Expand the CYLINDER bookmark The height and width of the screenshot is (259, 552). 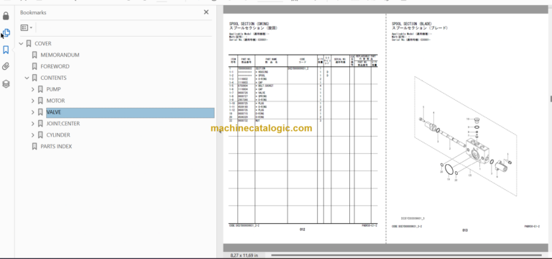click(x=33, y=135)
